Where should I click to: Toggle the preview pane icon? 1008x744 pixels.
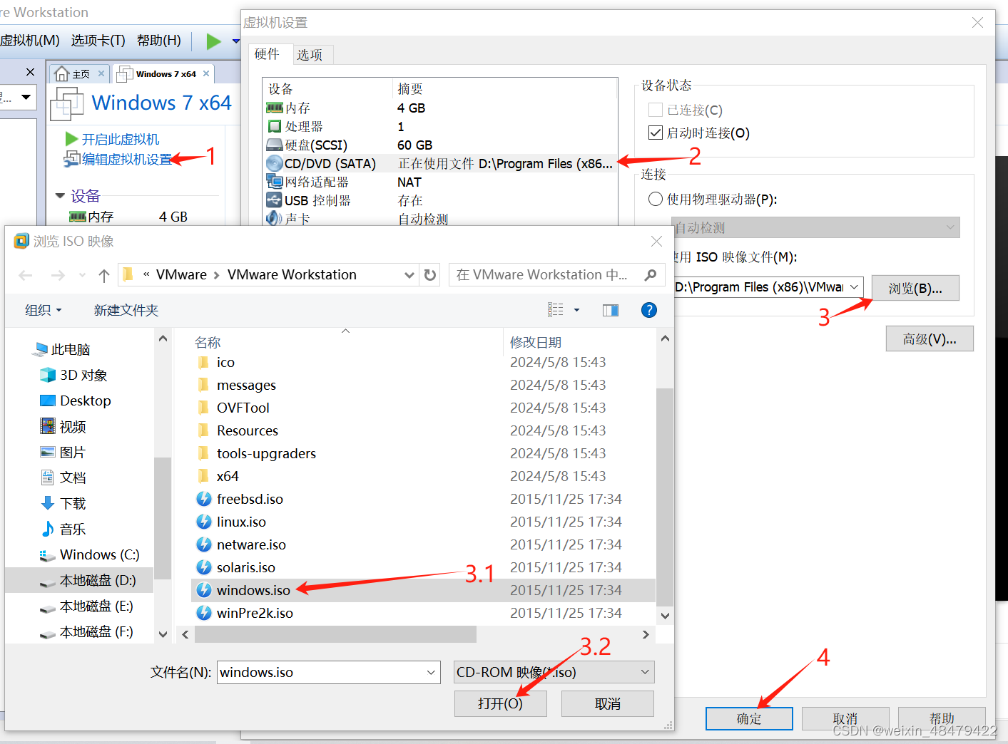tap(611, 310)
